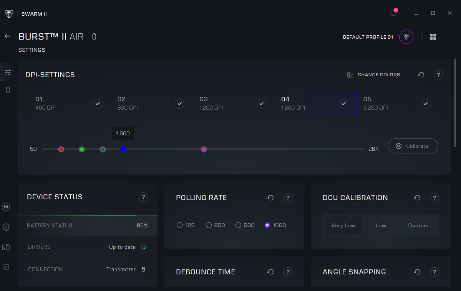Open the grid view of devices
The image size is (461, 291).
433,37
